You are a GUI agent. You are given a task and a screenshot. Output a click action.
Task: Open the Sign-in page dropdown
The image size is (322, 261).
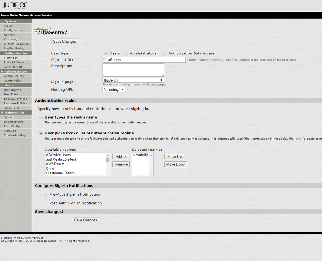point(133,80)
